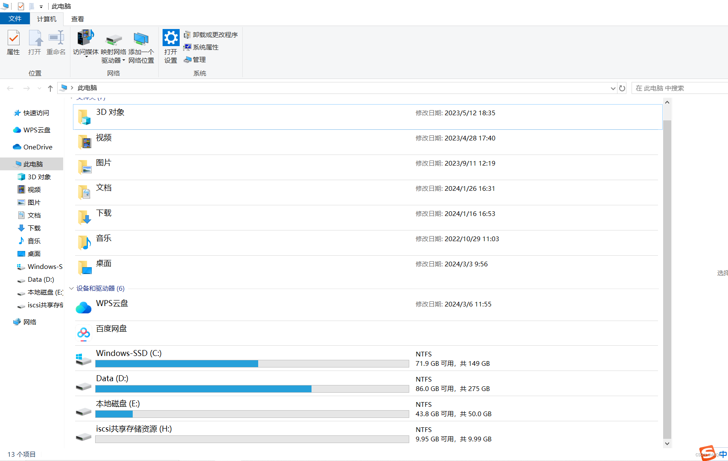Viewport: 728px width, 461px height.
Task: Switch to the 计算机 ribbon tab
Action: coord(47,19)
